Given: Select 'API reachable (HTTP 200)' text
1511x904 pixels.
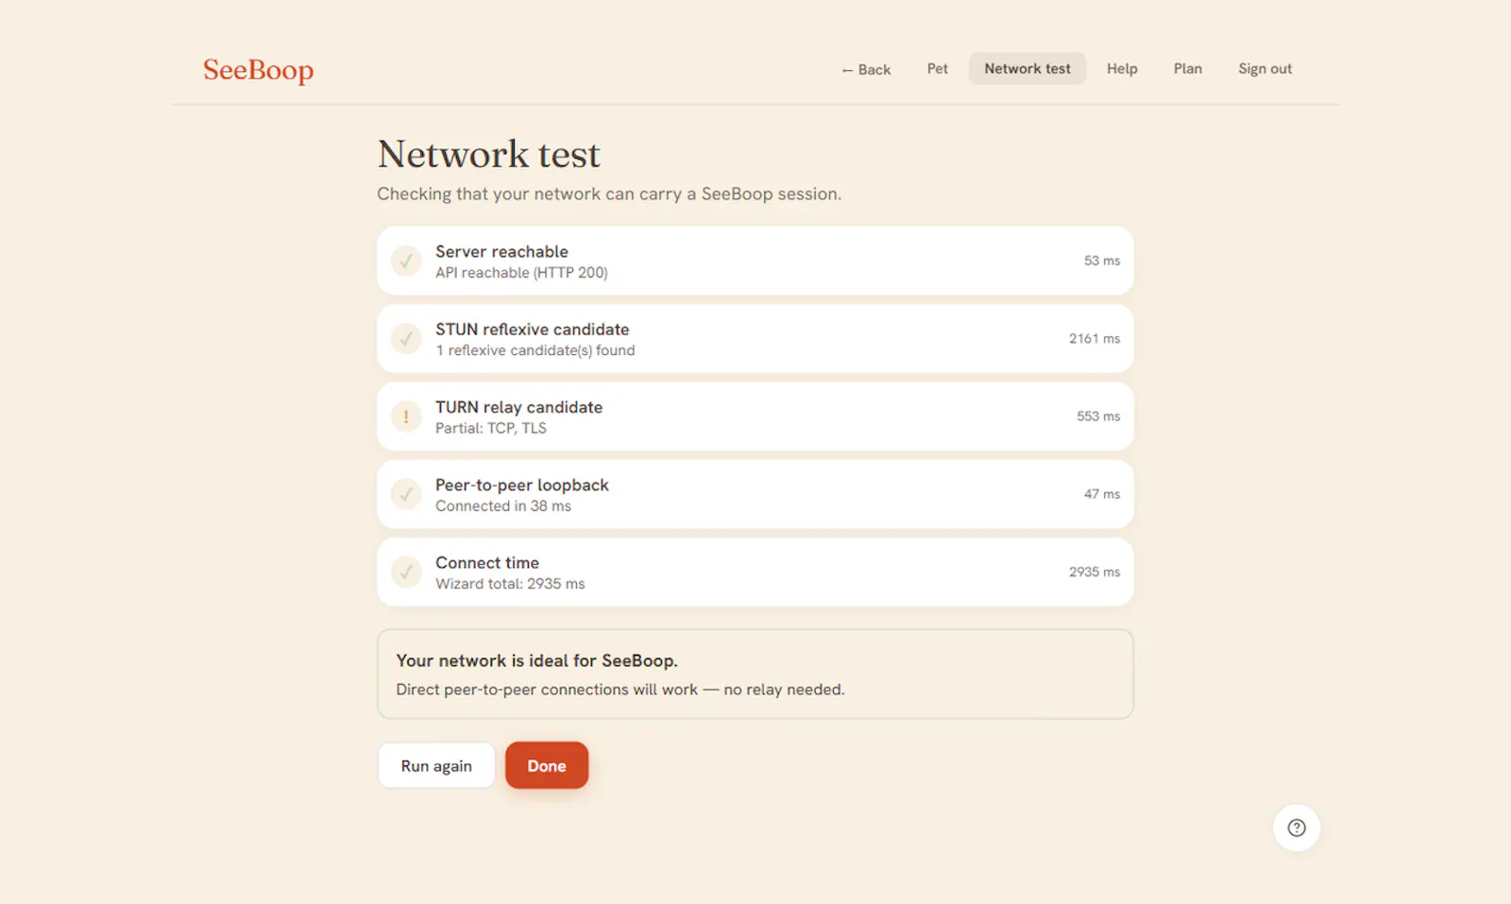Looking at the screenshot, I should click(521, 273).
